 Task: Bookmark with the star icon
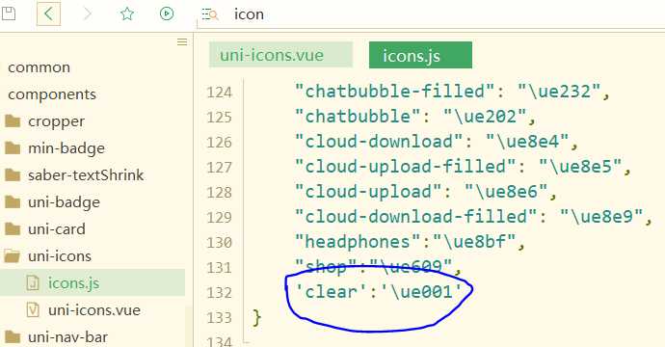pos(127,14)
